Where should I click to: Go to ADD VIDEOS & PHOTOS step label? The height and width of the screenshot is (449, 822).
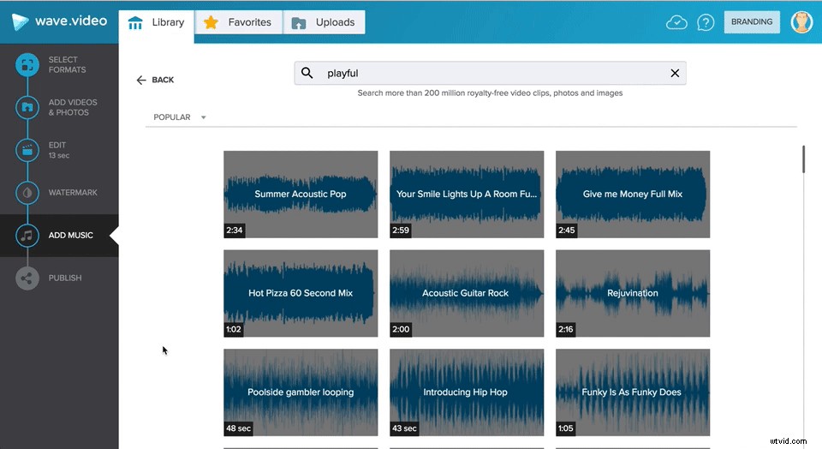pyautogui.click(x=73, y=107)
